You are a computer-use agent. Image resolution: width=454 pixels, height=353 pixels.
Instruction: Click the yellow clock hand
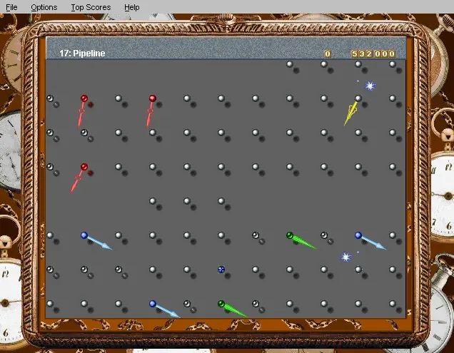[x=350, y=113]
